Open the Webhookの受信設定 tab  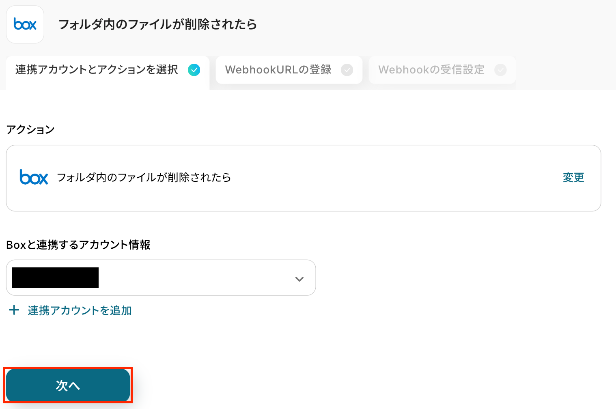coord(431,70)
